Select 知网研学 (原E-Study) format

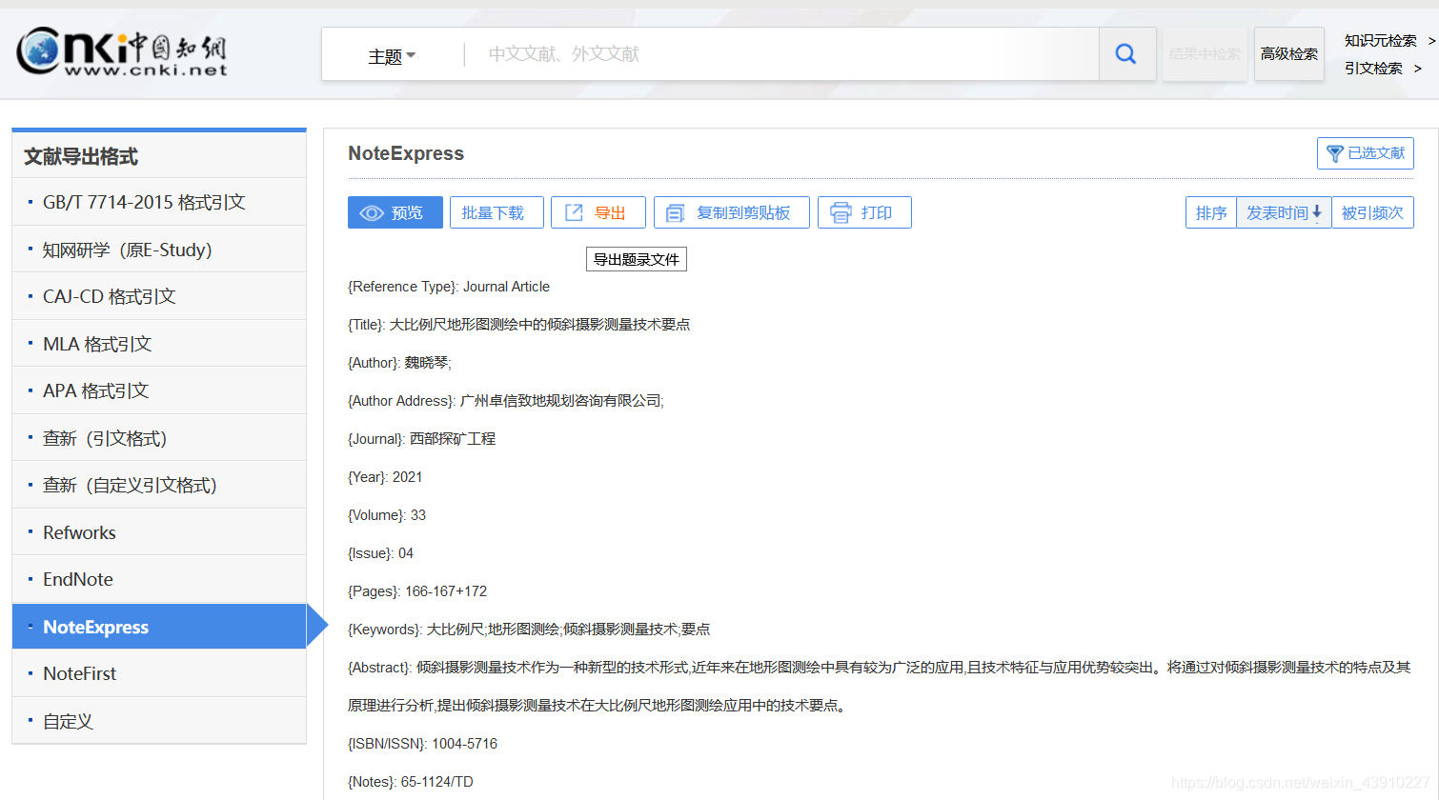(x=159, y=250)
